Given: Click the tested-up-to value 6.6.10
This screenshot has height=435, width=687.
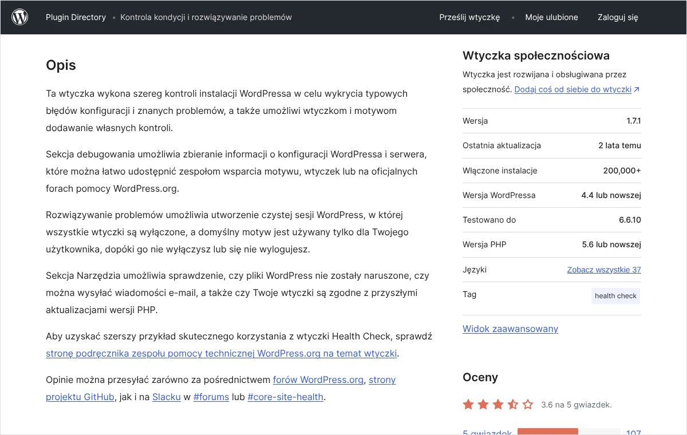Looking at the screenshot, I should point(630,220).
